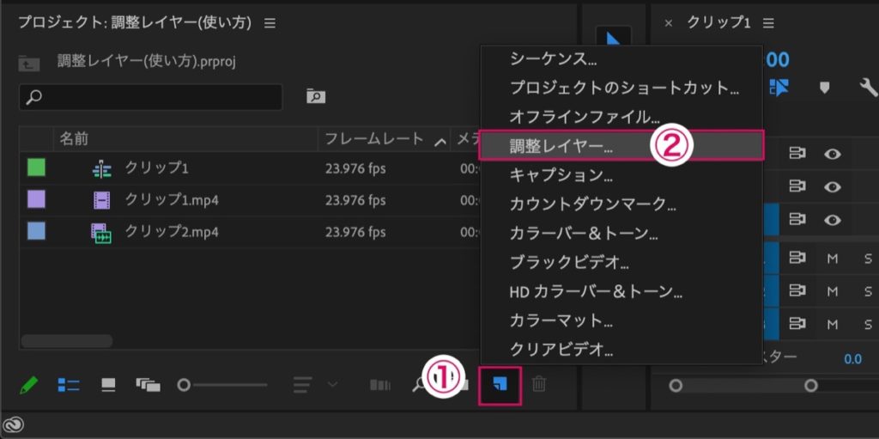The height and width of the screenshot is (439, 879).
Task: Hide the topmost video track eye
Action: click(x=833, y=153)
